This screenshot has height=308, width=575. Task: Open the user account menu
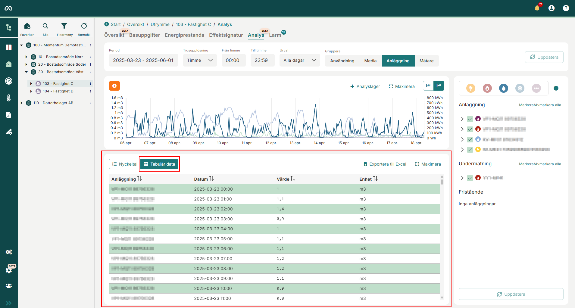click(x=552, y=8)
